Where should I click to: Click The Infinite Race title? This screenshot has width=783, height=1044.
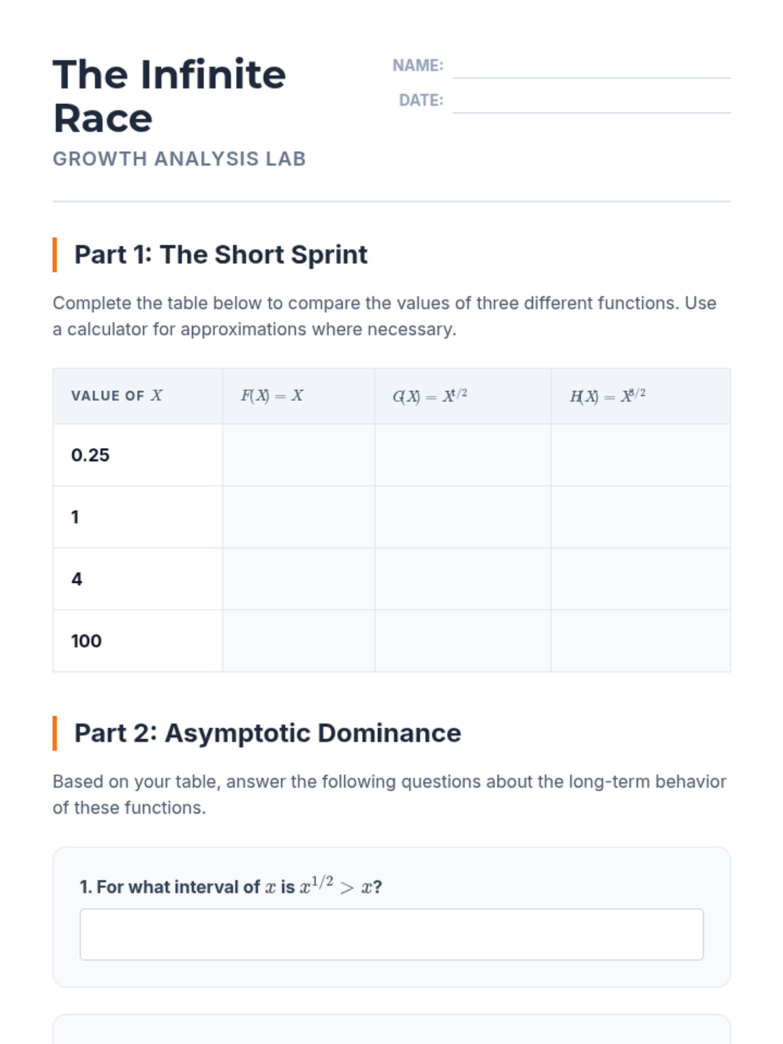[x=169, y=96]
